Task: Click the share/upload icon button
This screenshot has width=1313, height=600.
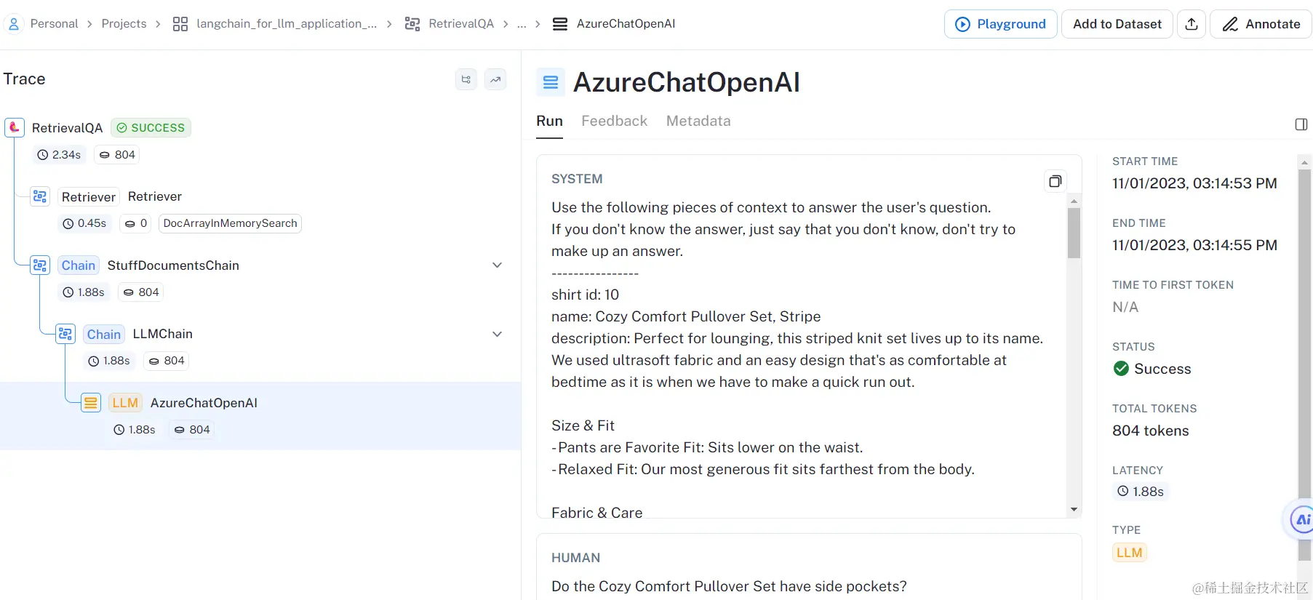Action: pos(1192,24)
